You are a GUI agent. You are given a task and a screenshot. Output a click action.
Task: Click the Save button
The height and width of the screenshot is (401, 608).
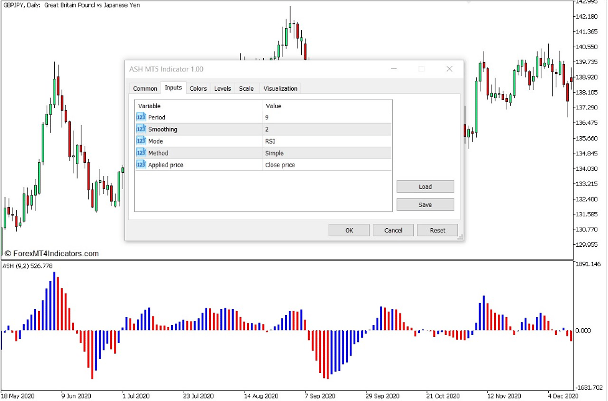[x=425, y=204]
